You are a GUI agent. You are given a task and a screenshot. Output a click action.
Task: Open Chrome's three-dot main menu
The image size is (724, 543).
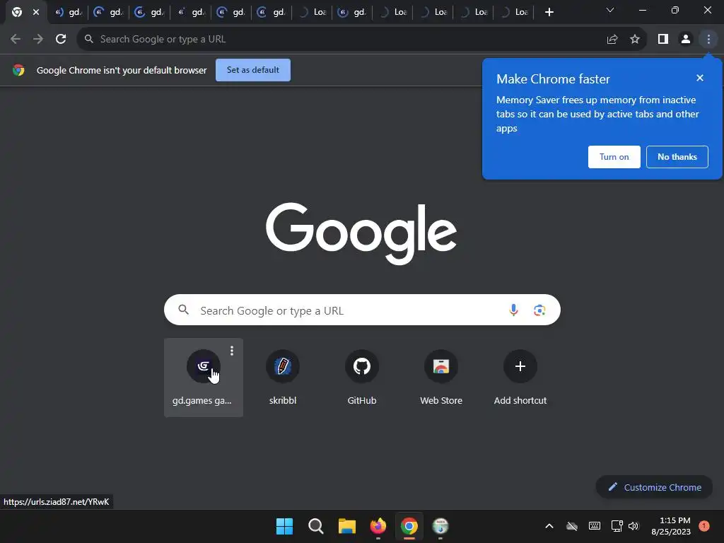point(708,40)
